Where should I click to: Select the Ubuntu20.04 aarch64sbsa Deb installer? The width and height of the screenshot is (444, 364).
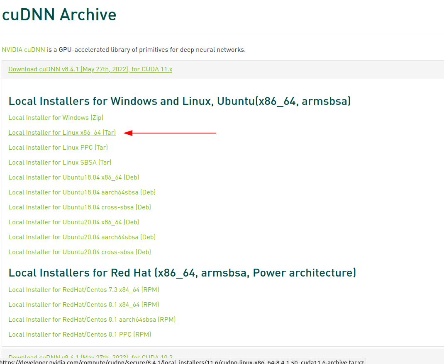pyautogui.click(x=82, y=237)
